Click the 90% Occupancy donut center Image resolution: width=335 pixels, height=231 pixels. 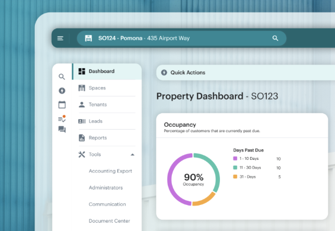click(193, 179)
